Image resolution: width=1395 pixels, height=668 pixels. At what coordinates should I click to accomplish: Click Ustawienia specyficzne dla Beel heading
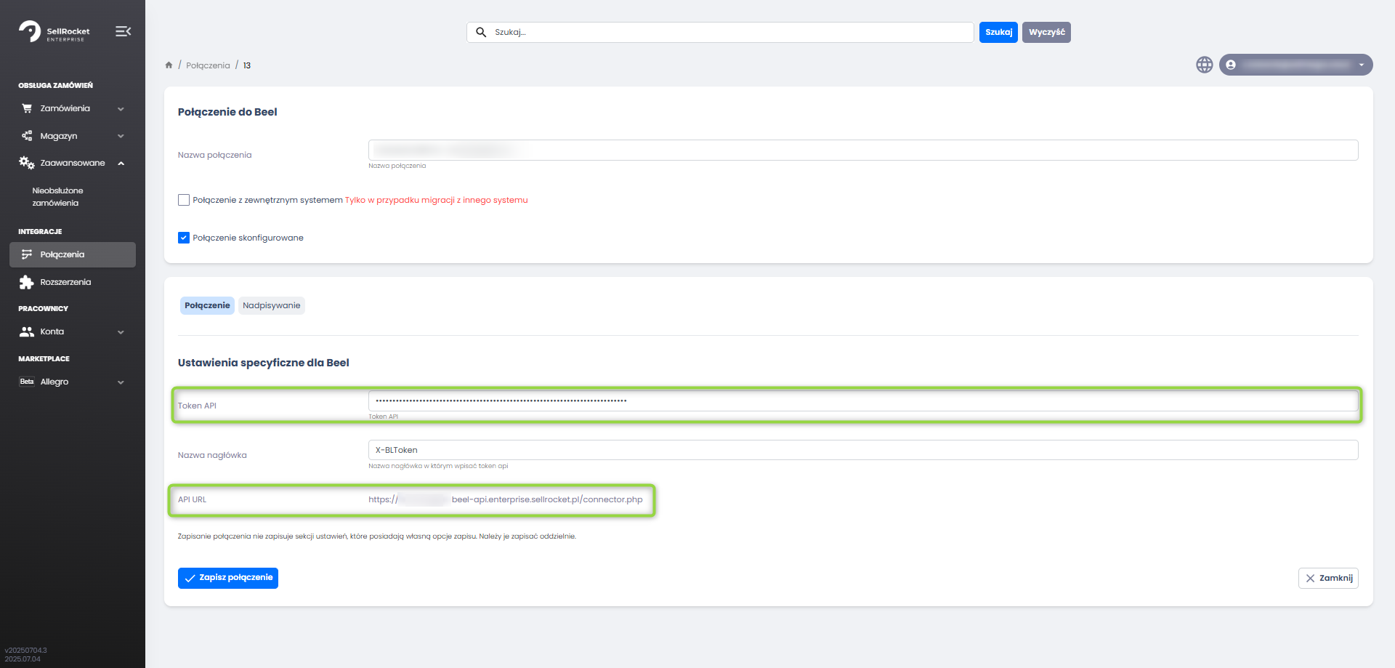click(x=264, y=363)
